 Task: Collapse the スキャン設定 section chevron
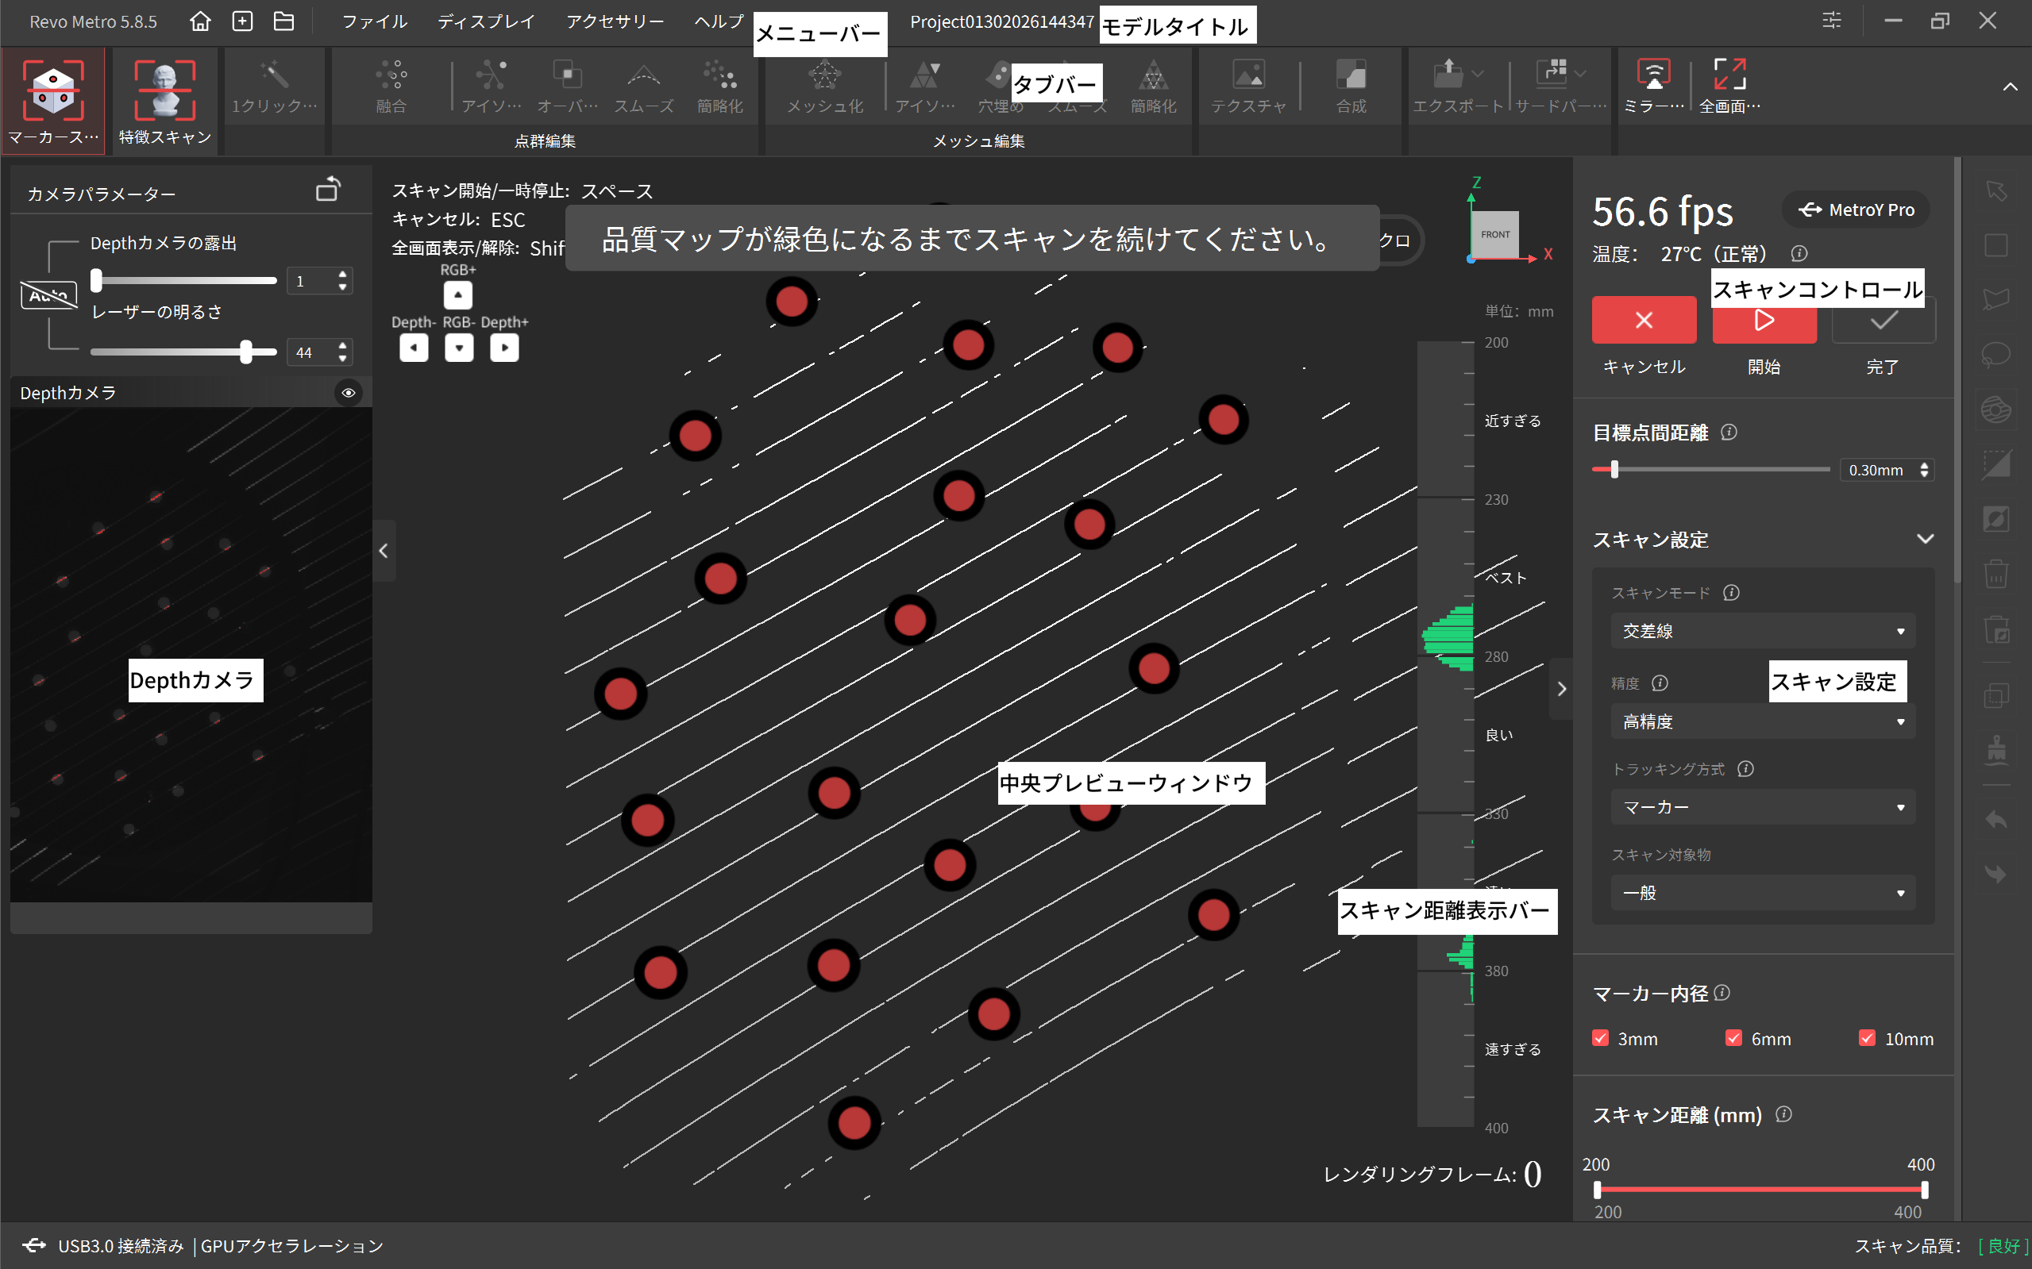[1925, 539]
